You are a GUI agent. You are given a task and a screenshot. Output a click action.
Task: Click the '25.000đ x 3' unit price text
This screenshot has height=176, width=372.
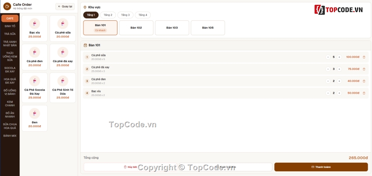tap(98, 71)
